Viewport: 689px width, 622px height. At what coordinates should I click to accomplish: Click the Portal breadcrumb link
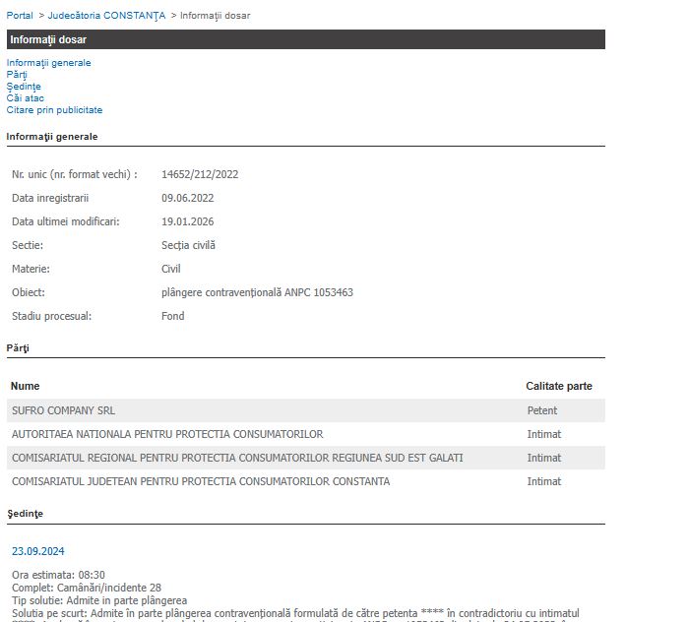pos(21,16)
